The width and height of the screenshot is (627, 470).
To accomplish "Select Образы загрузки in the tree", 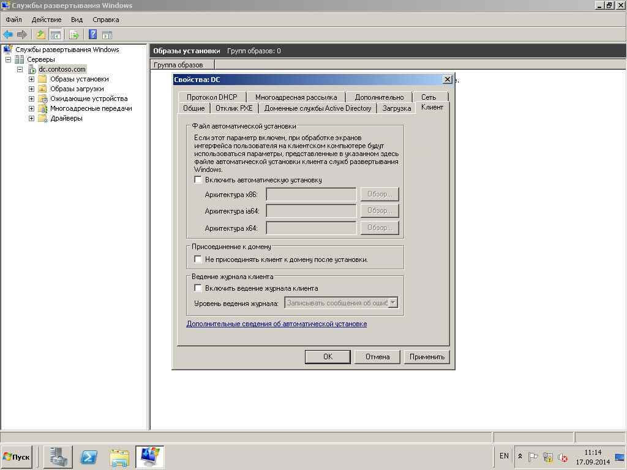I will coord(77,89).
